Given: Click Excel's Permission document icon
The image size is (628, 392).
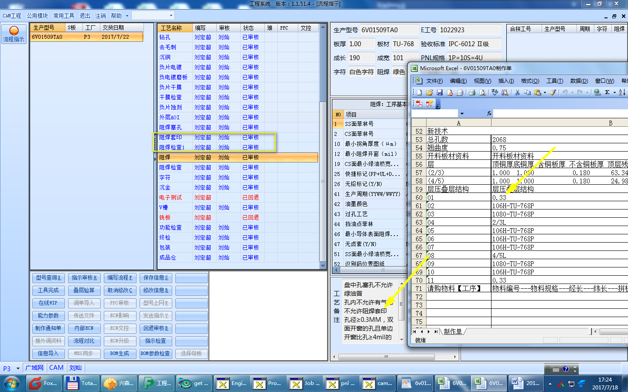Looking at the screenshot, I should [x=450, y=92].
